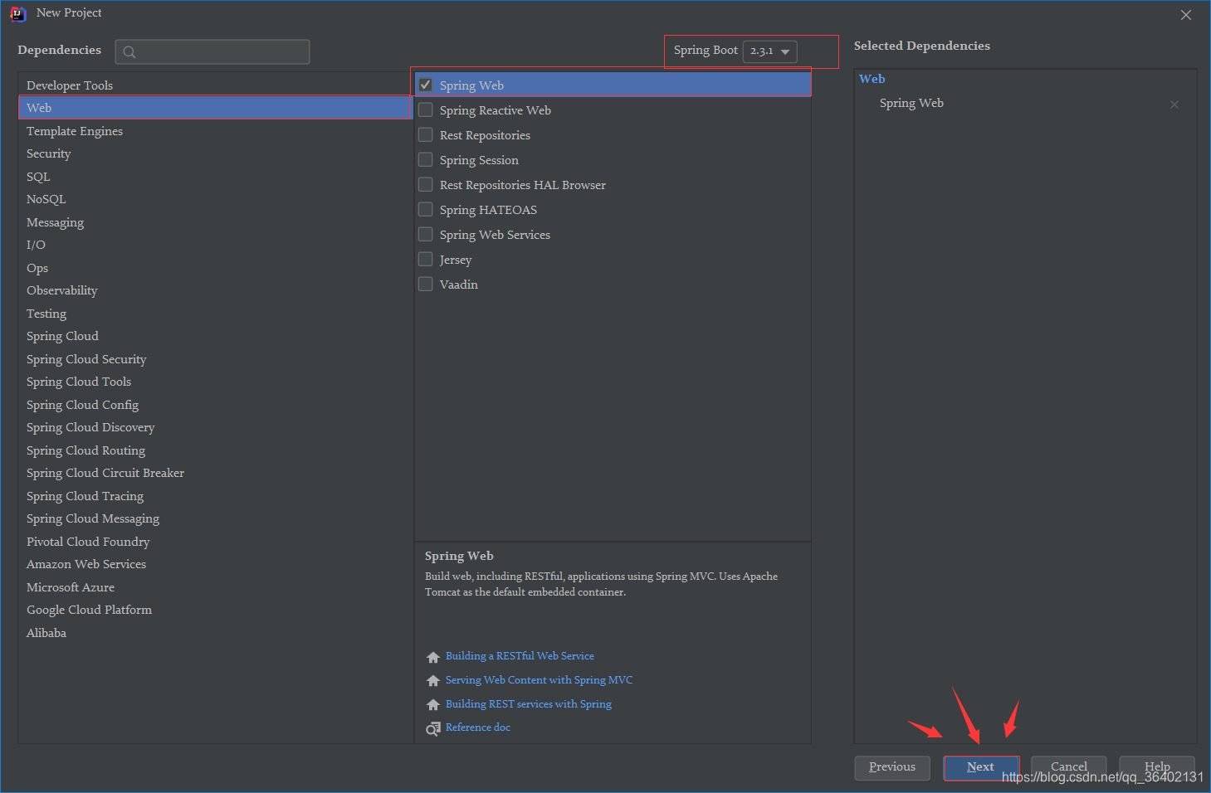Enable the Jersey dependency checkbox

click(x=426, y=259)
